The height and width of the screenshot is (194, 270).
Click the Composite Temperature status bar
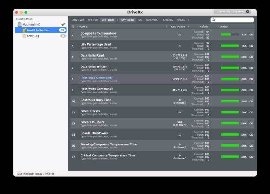click(230, 35)
